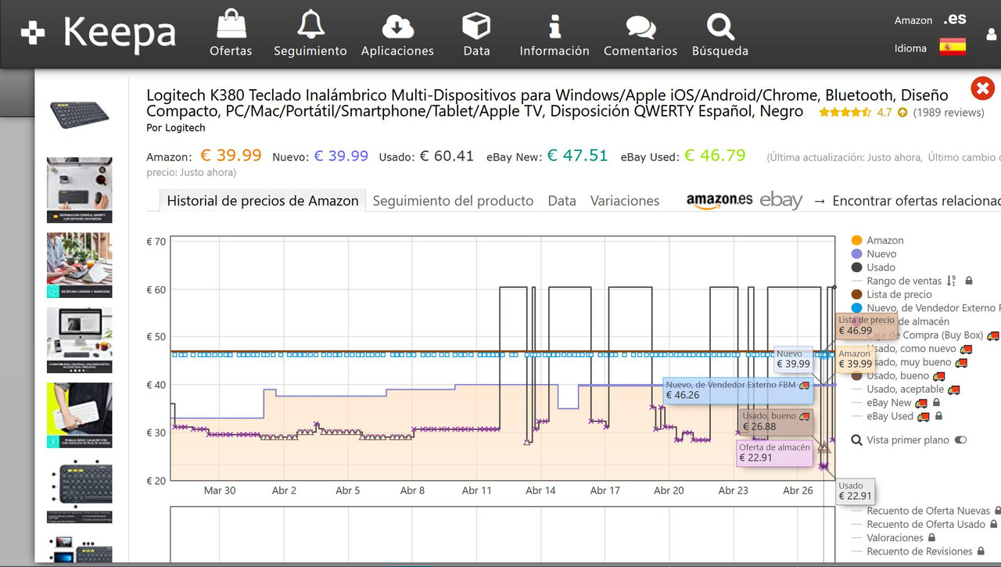The height and width of the screenshot is (567, 1001).
Task: Open the Ofertas shopping bag menu
Action: pyautogui.click(x=231, y=34)
